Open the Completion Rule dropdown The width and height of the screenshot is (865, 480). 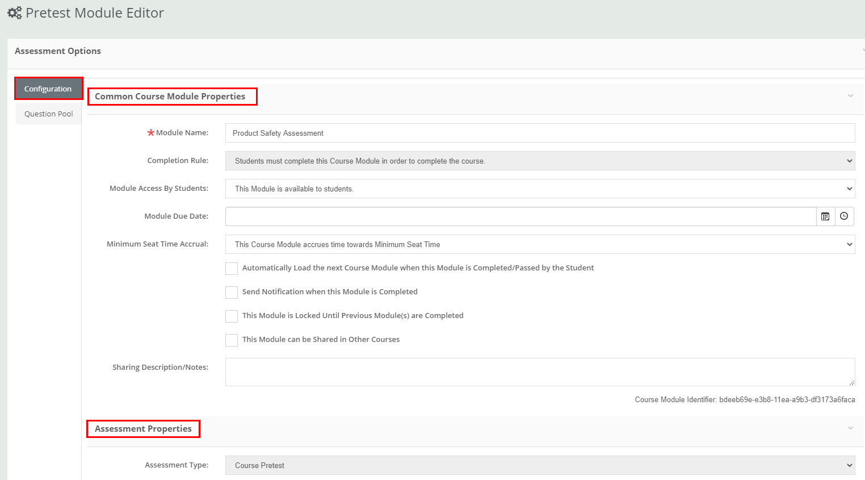(x=539, y=161)
